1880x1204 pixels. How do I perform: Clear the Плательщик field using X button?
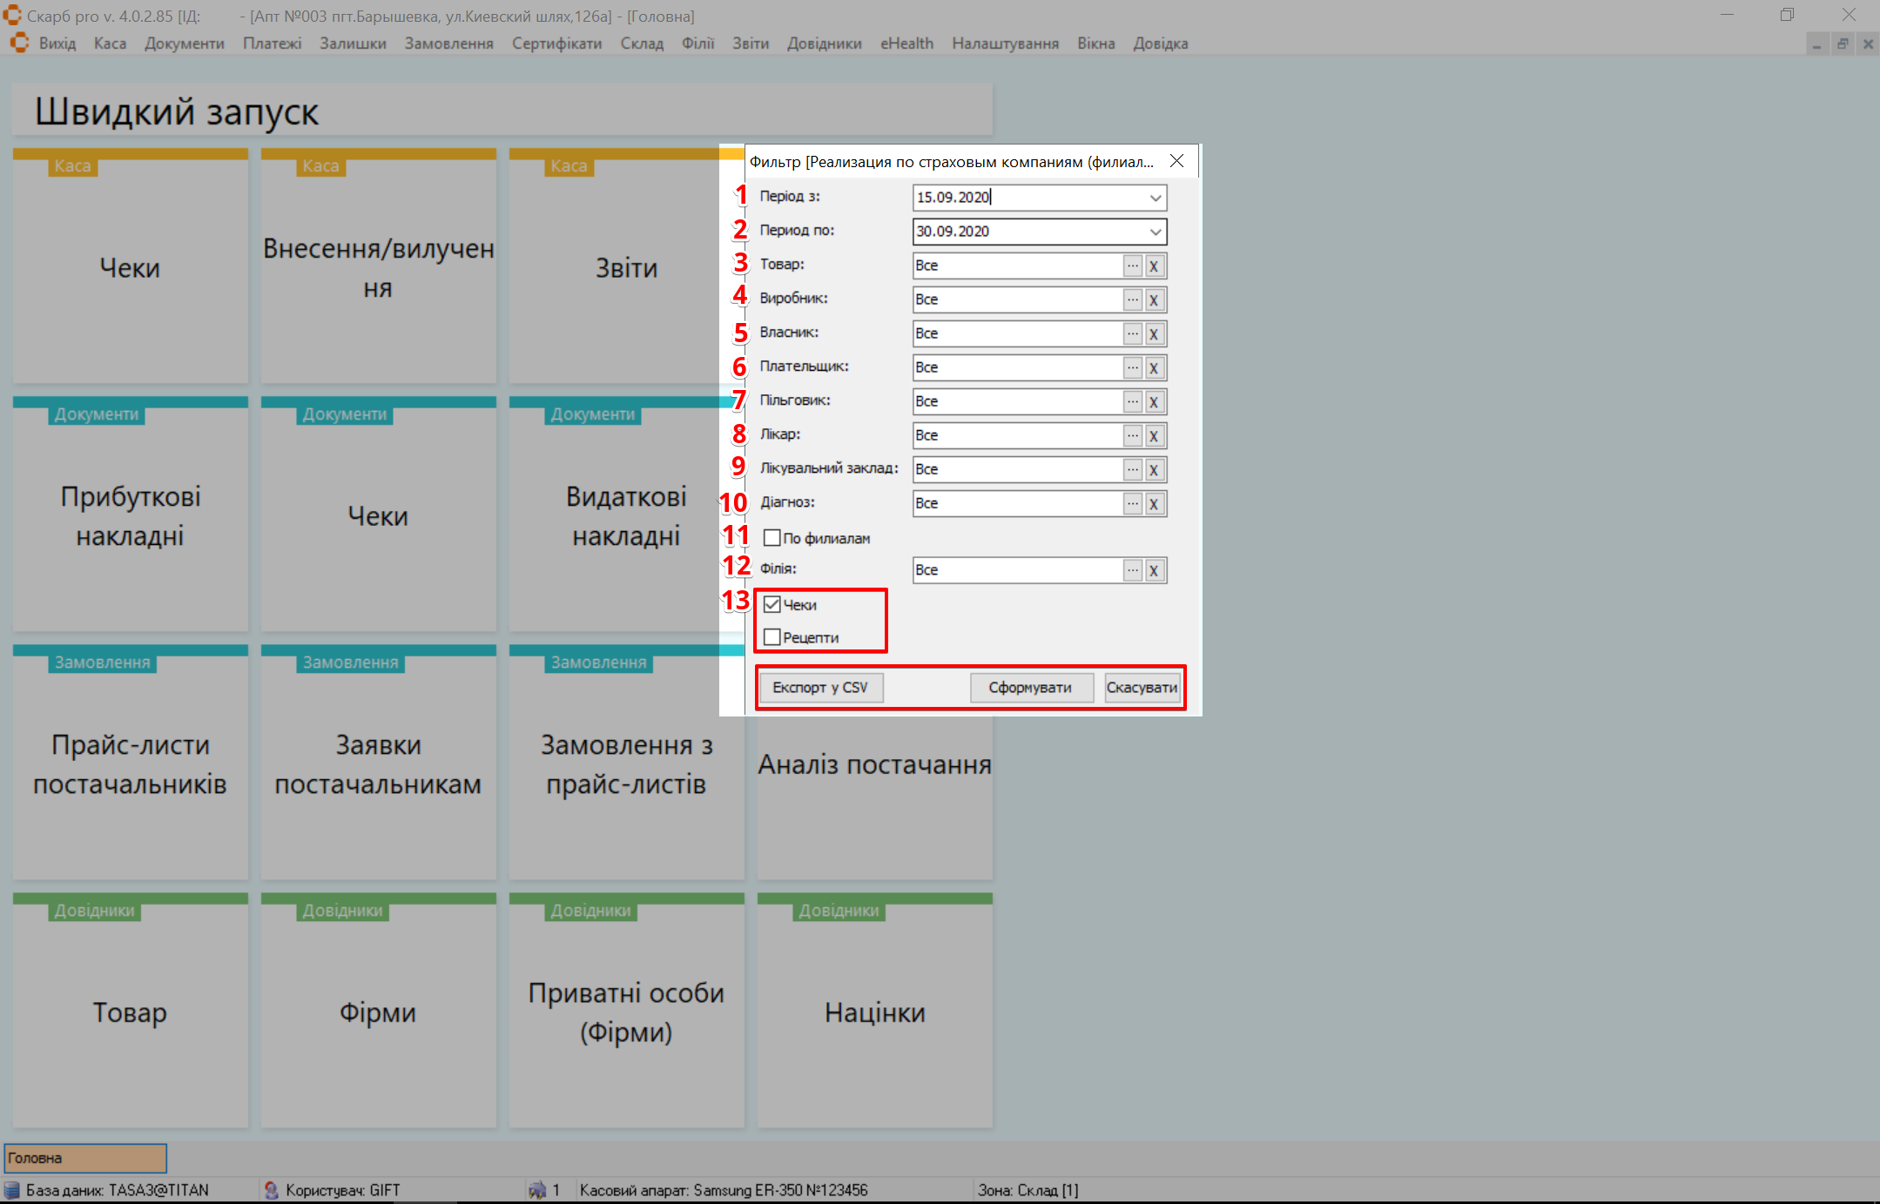(1154, 367)
